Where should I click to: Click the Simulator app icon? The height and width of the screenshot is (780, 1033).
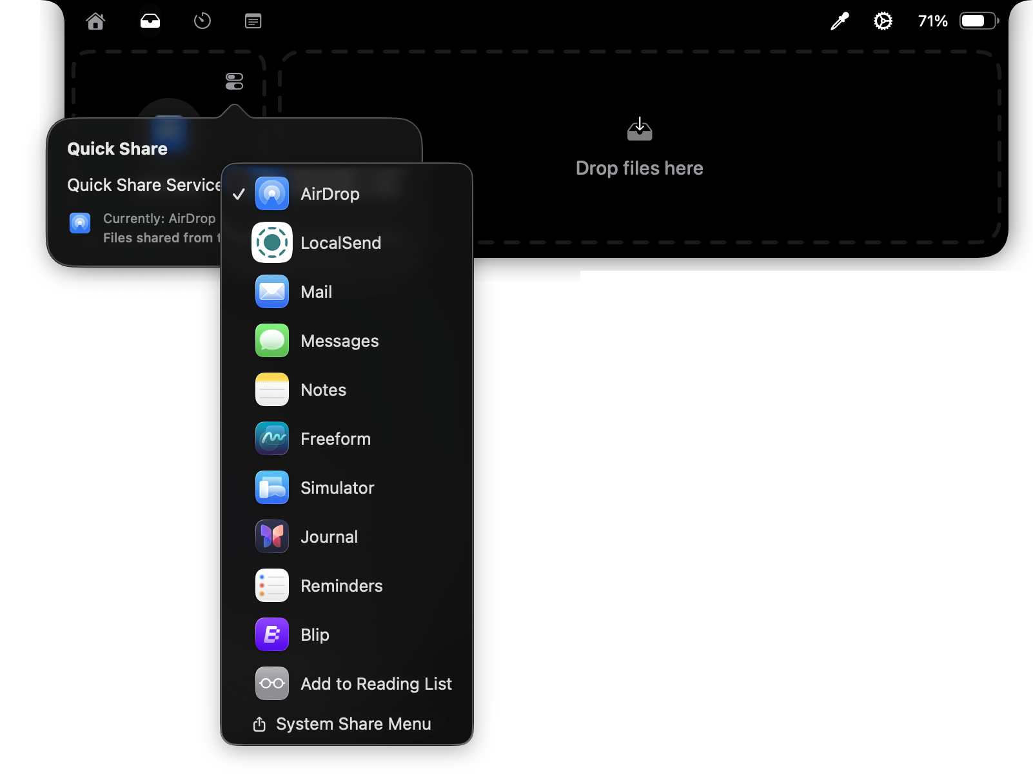tap(272, 487)
